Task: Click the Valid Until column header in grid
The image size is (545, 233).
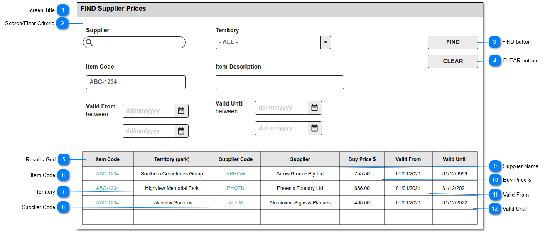Action: pyautogui.click(x=455, y=159)
